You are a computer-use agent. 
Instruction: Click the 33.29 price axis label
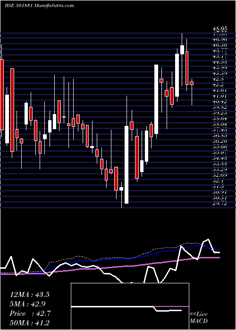[x=220, y=170]
